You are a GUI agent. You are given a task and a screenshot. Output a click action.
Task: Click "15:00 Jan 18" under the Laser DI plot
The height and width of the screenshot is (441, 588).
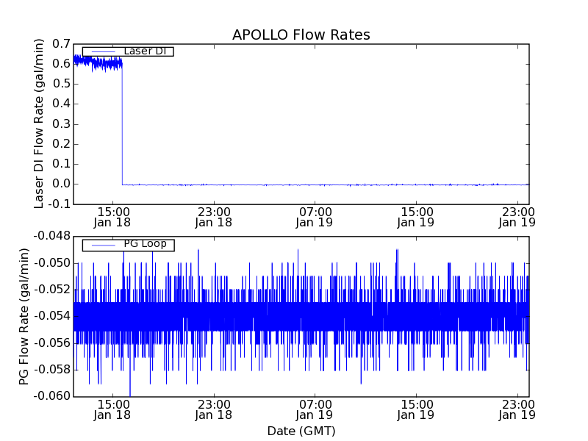tap(112, 218)
